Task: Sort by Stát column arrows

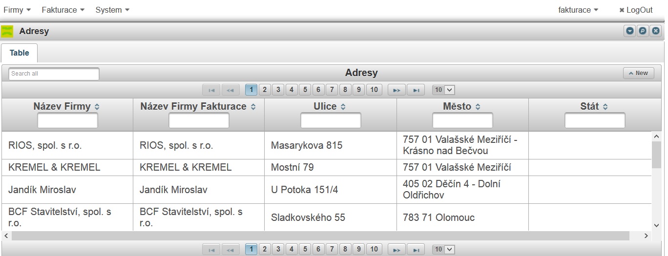Action: pyautogui.click(x=605, y=107)
